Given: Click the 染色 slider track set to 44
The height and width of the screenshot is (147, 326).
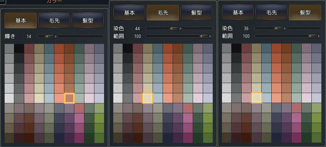Looking at the screenshot, I should coord(179,28).
